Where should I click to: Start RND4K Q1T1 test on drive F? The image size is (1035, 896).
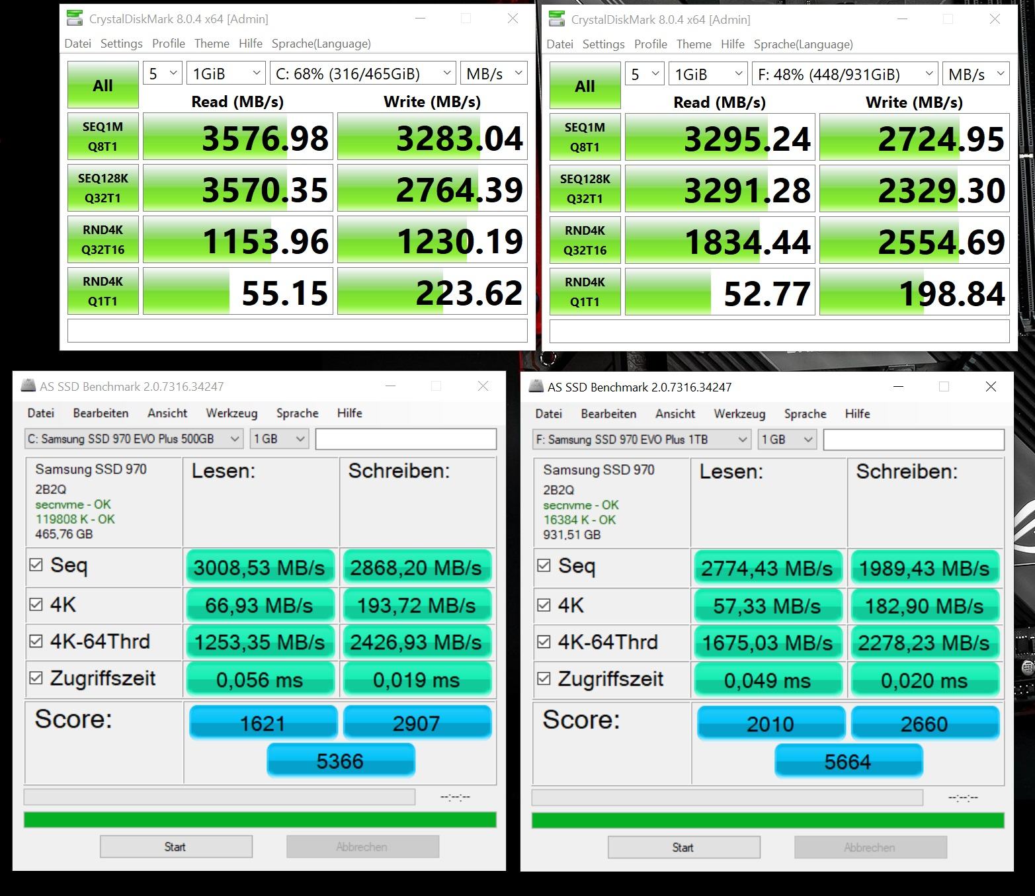[x=585, y=292]
